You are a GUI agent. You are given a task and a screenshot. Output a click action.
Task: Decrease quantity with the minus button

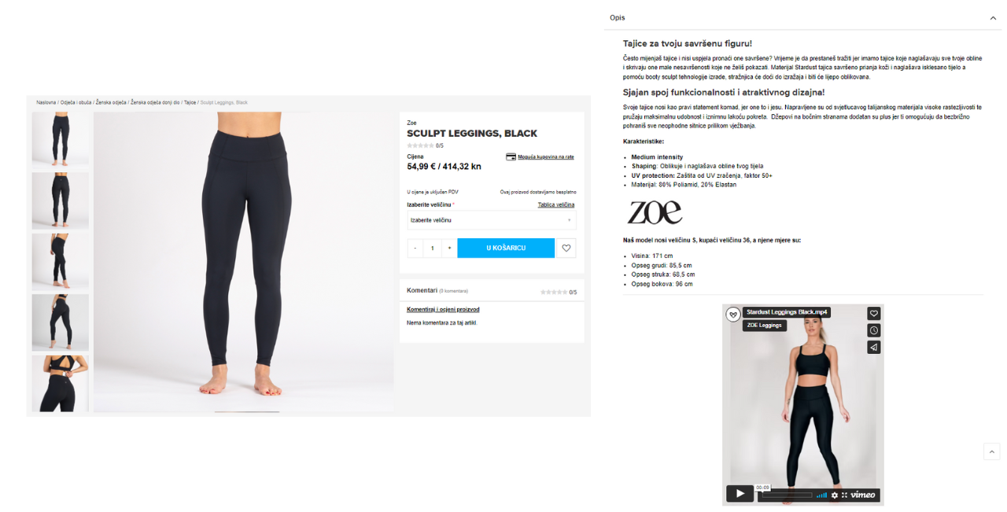(415, 248)
